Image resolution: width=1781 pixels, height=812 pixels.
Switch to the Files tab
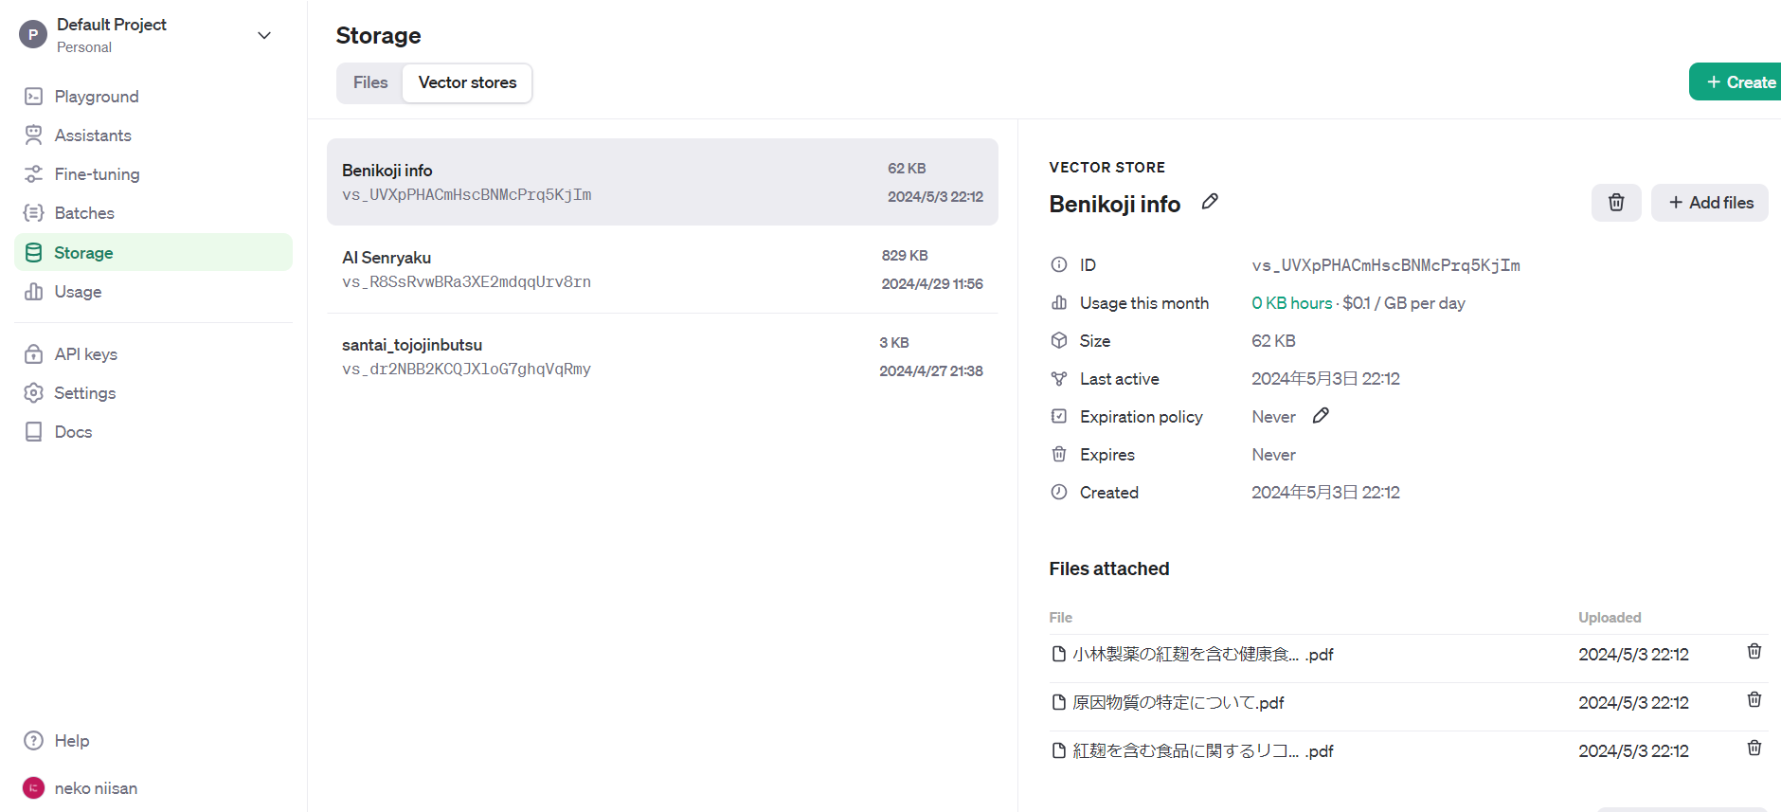[x=370, y=82]
